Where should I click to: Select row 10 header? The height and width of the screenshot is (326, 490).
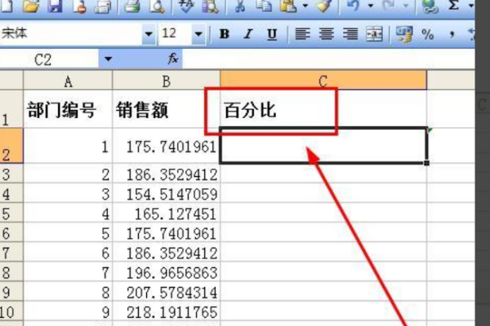(11, 311)
